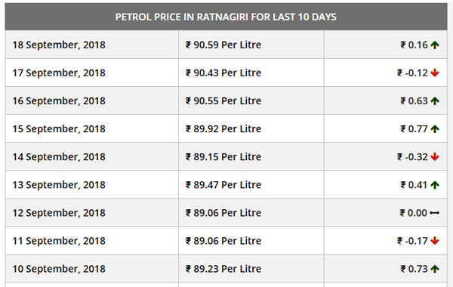Click the ₹ 90.59 Per Litre price
The image size is (453, 287).
(223, 45)
